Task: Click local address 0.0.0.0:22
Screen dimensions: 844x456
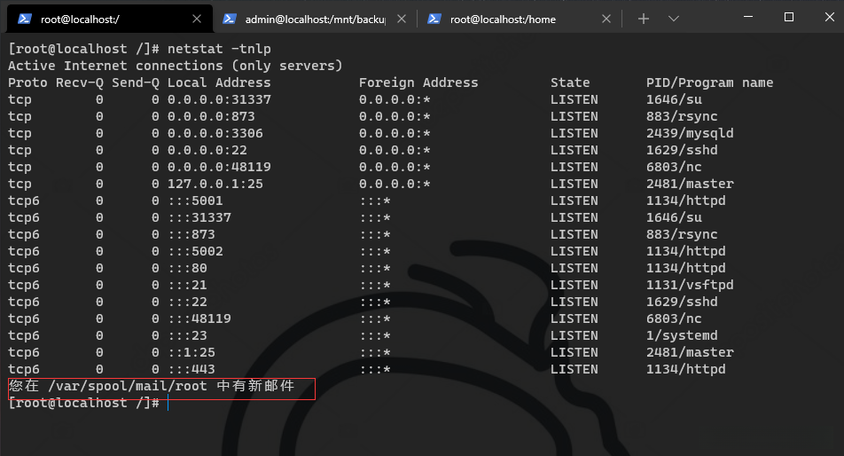Action: 207,150
